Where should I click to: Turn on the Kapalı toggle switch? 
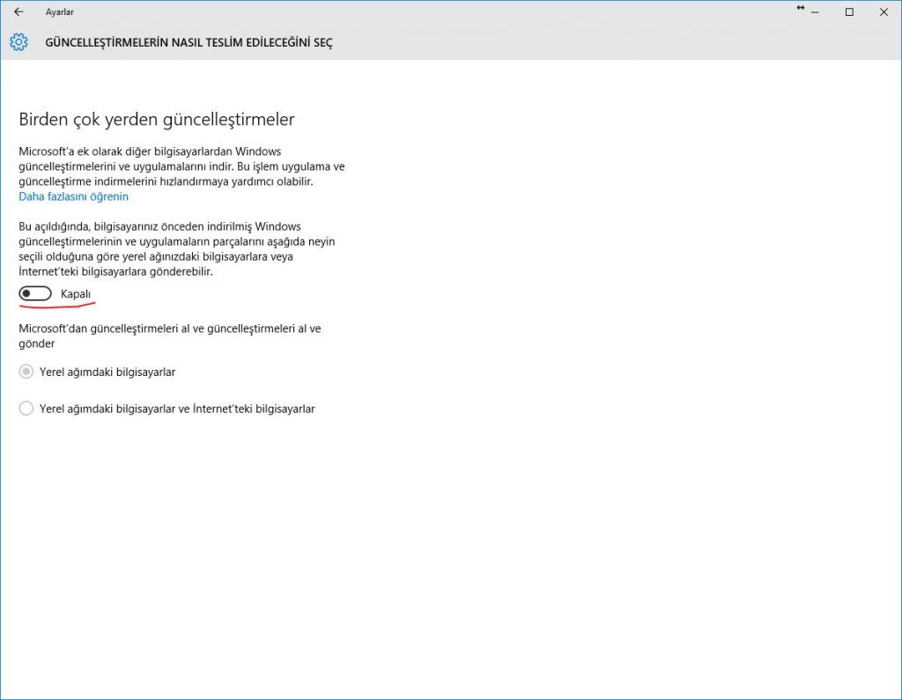pyautogui.click(x=35, y=293)
